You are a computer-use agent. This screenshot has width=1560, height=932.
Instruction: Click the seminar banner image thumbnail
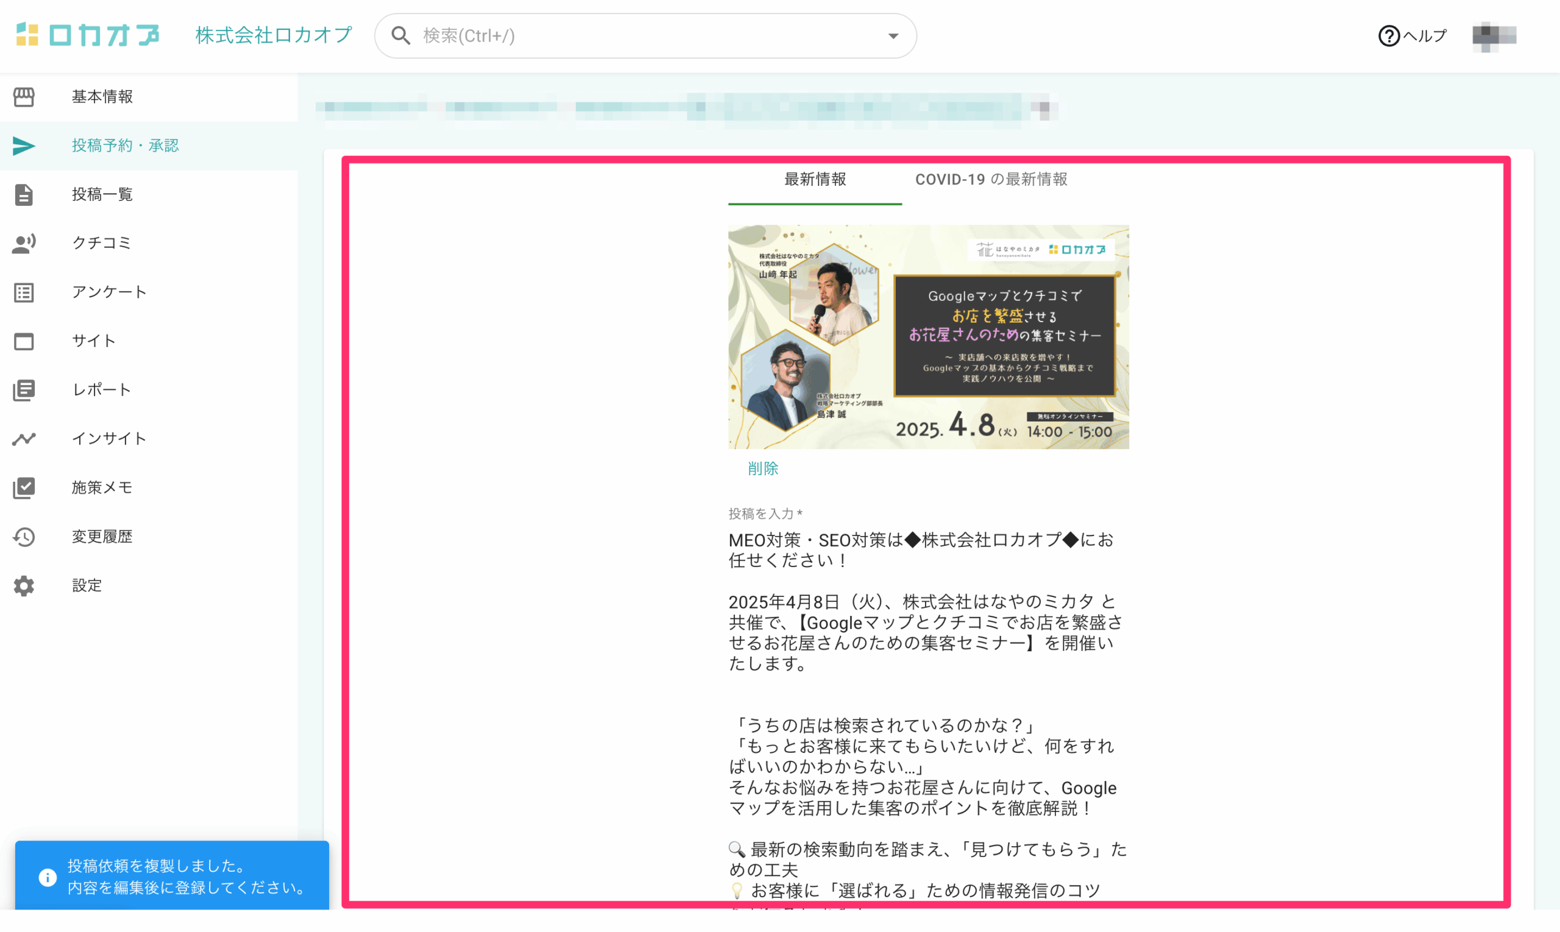pos(928,337)
